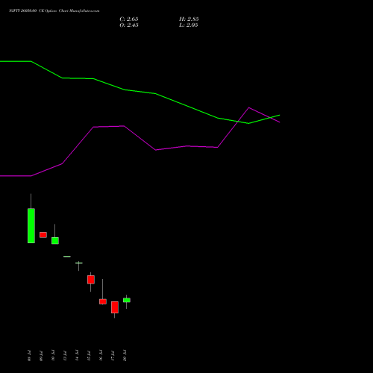This screenshot has width=373, height=373.
Task: Click the close value C: 2.65
Action: pyautogui.click(x=129, y=19)
